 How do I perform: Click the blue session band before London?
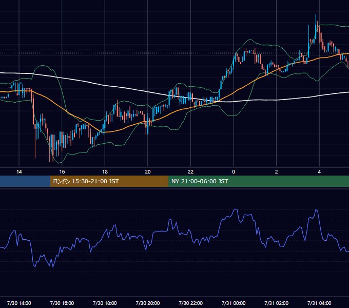pyautogui.click(x=25, y=181)
